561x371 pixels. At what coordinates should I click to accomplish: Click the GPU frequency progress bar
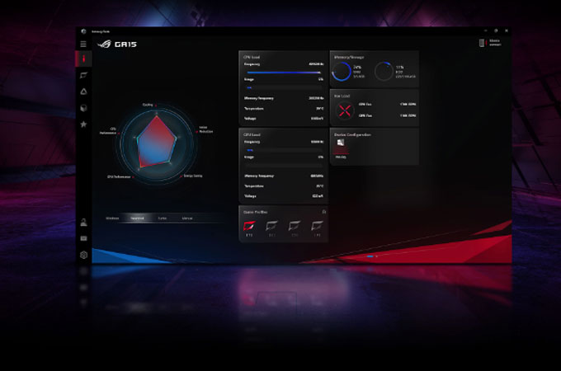[284, 150]
